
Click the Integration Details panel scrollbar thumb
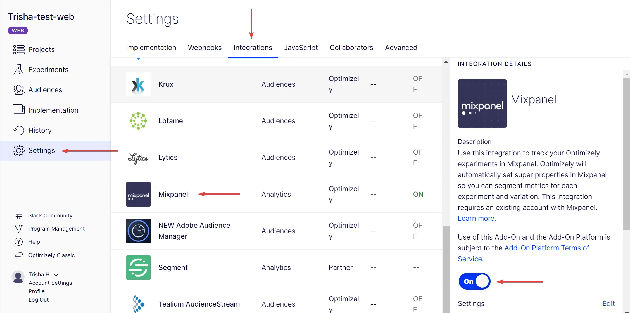click(626, 154)
